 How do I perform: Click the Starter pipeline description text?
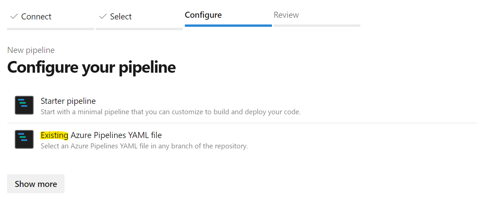coord(170,112)
